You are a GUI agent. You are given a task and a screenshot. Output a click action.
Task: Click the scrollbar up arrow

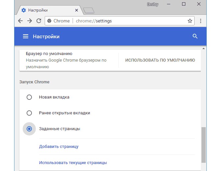click(203, 48)
